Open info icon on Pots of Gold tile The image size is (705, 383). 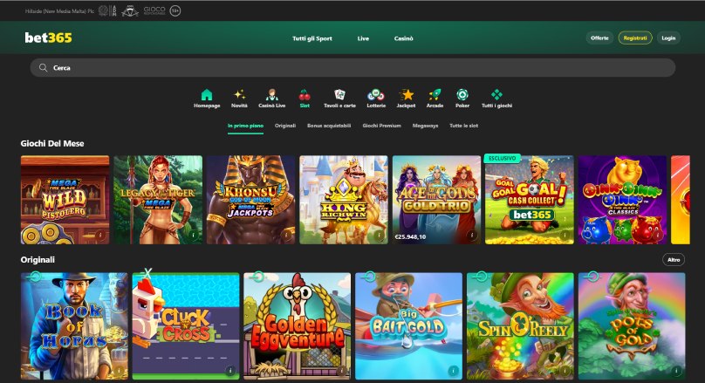(x=676, y=371)
